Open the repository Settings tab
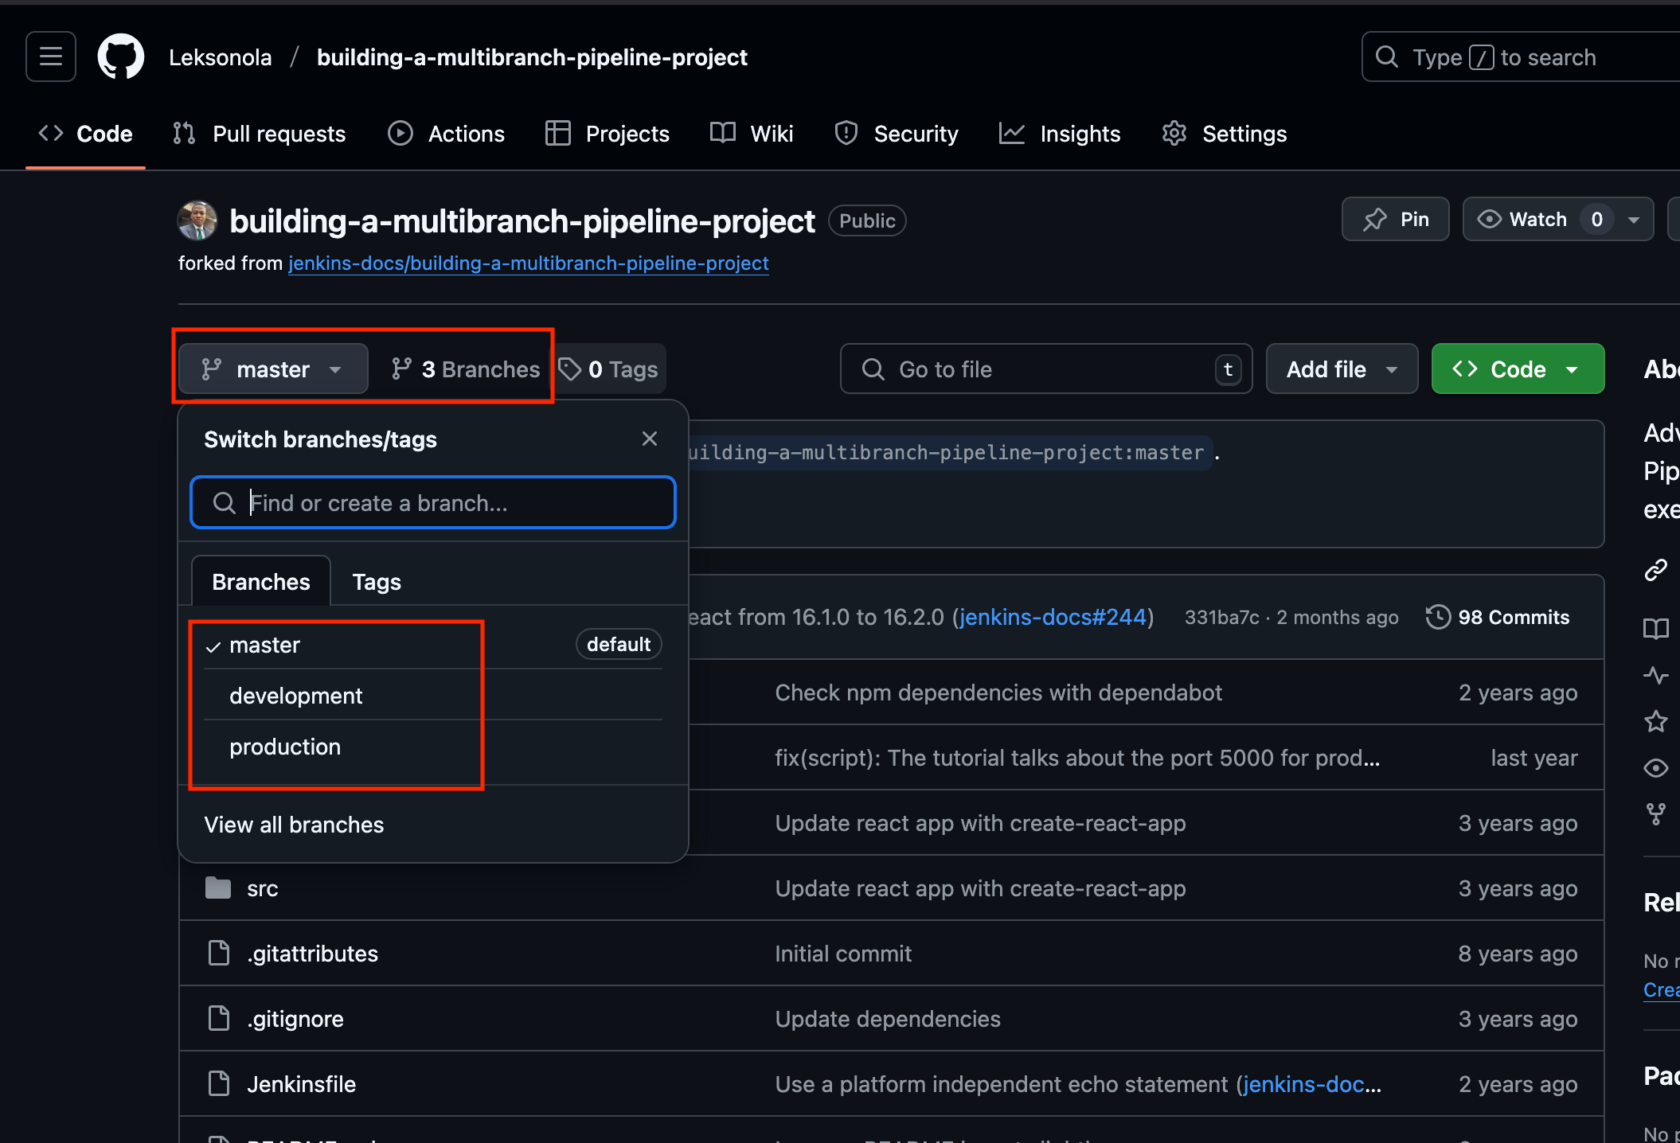The image size is (1680, 1143). (1225, 134)
